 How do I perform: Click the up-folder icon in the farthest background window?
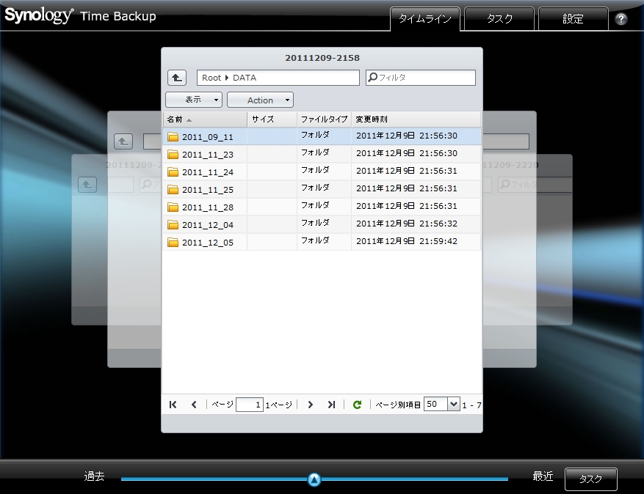87,185
